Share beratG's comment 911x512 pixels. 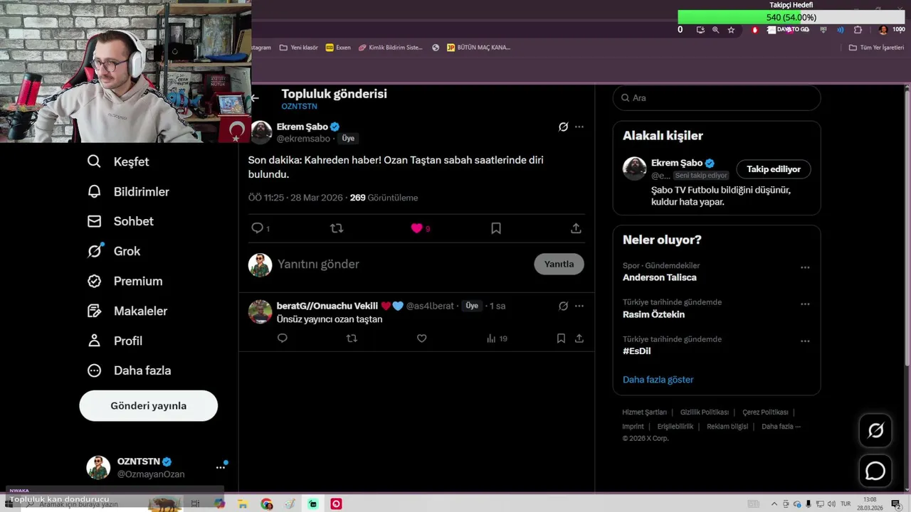click(579, 338)
